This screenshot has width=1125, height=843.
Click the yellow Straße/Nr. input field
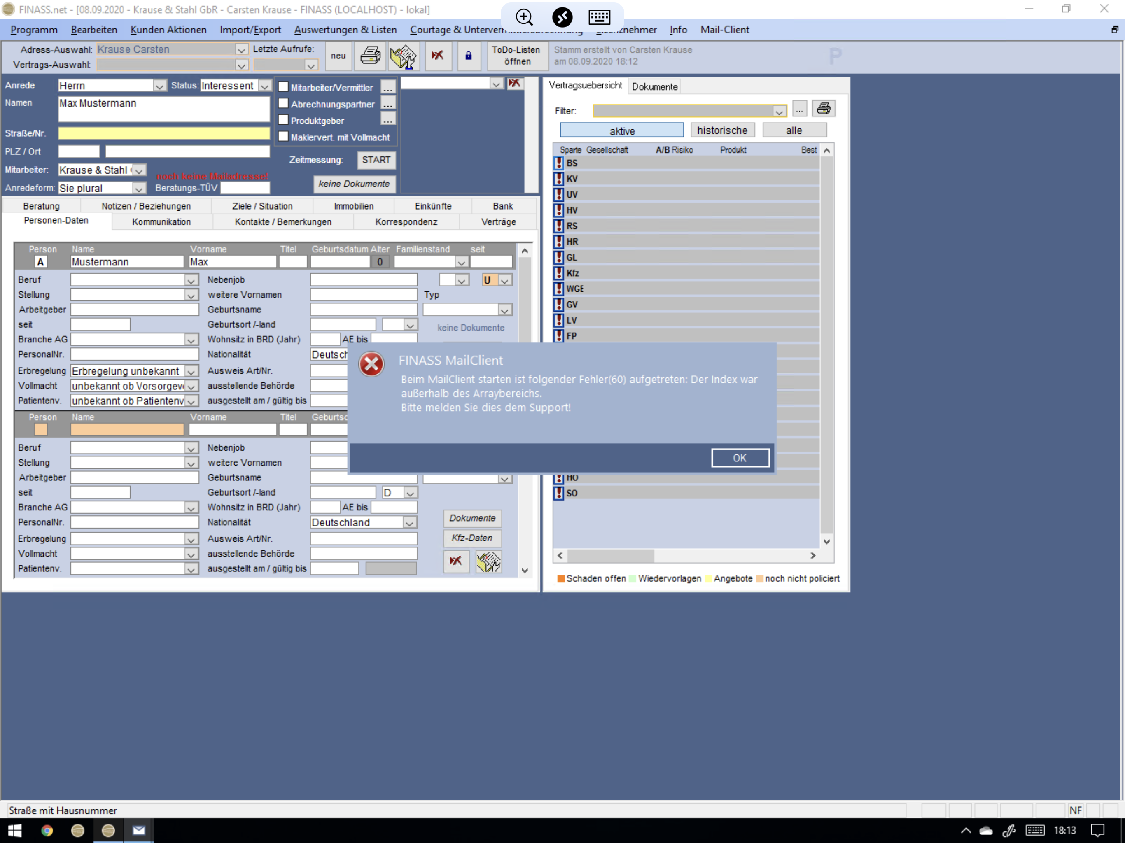coord(163,133)
